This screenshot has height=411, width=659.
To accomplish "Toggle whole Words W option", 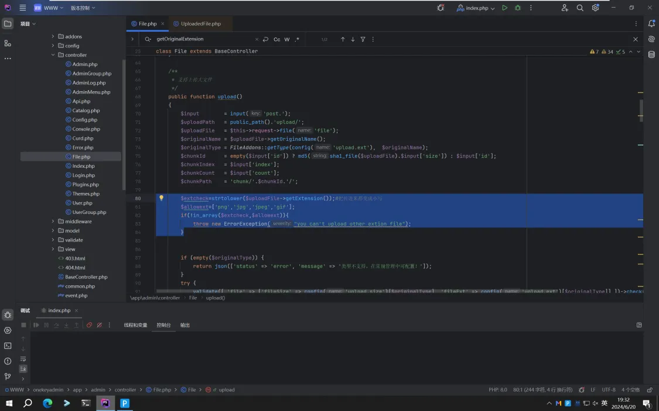I will coord(287,39).
